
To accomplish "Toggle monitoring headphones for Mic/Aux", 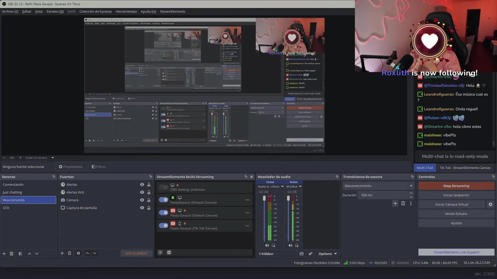I will click(x=297, y=245).
